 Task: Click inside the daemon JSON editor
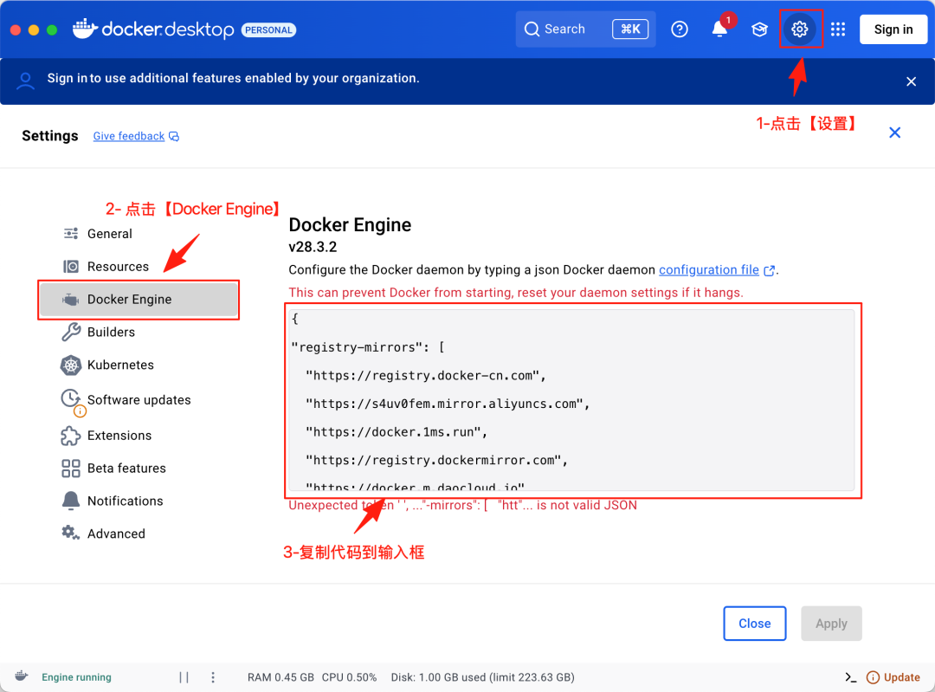tap(571, 399)
